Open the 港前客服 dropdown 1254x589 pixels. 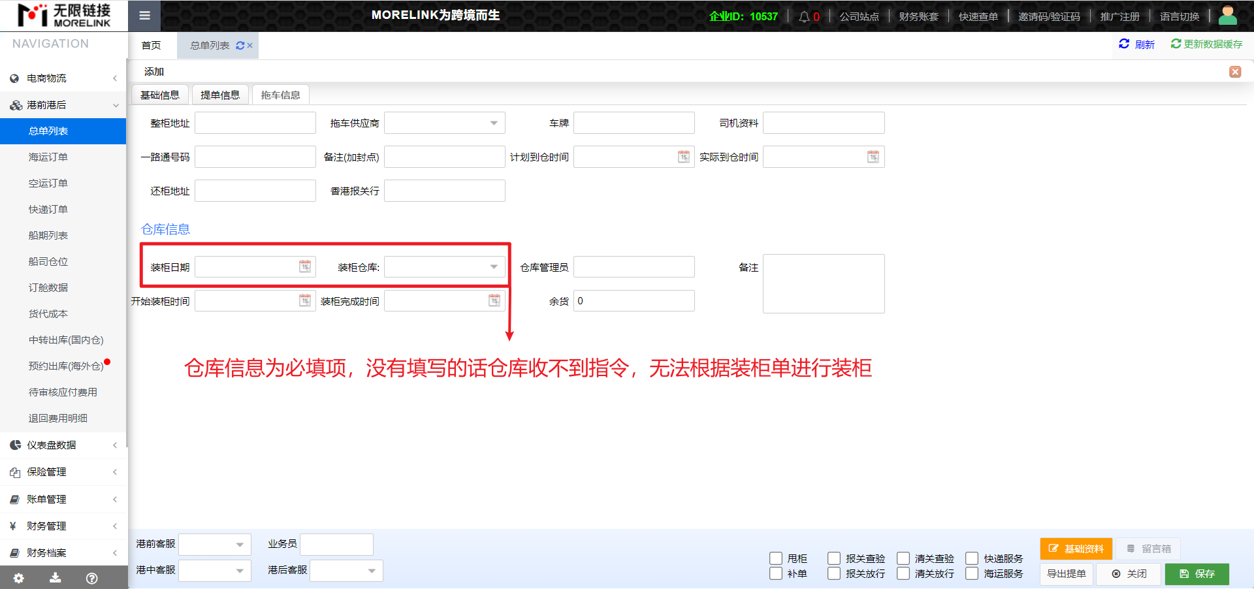tap(240, 545)
